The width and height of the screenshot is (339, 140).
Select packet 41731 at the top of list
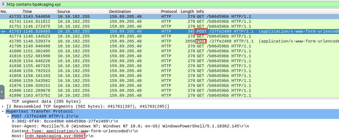click(x=110, y=17)
